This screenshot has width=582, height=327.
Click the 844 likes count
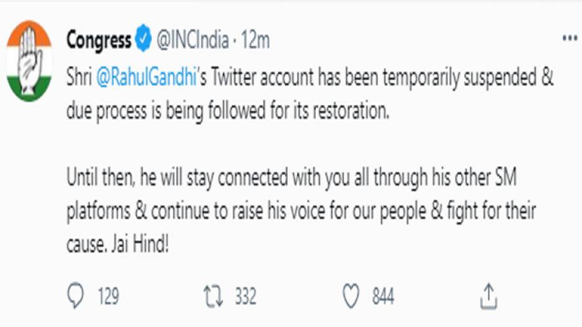tap(383, 297)
